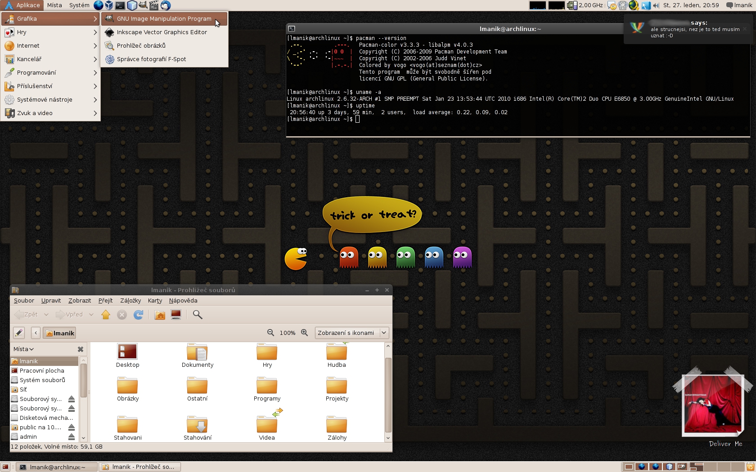Open the Hudba folder
This screenshot has height=472, width=756.
pos(337,356)
